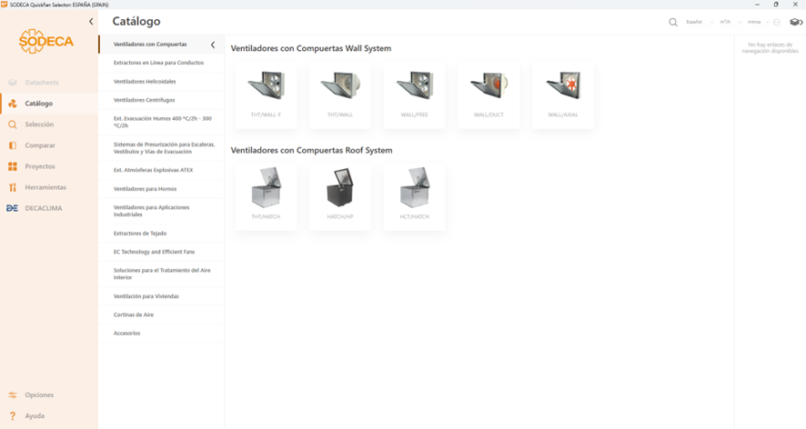Click Ventiladores con Compuertas Roof System heading

311,151
